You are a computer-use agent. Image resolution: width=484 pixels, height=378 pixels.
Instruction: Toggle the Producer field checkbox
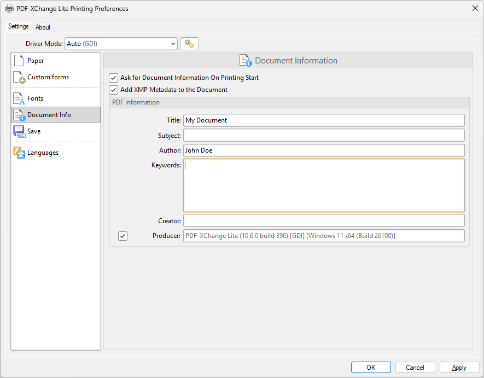click(x=123, y=236)
